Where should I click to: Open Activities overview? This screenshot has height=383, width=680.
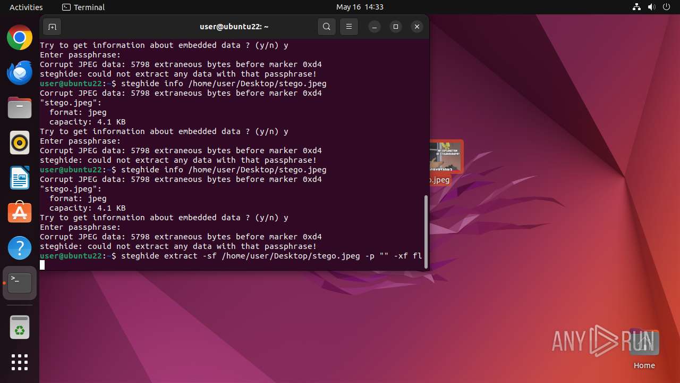point(26,7)
